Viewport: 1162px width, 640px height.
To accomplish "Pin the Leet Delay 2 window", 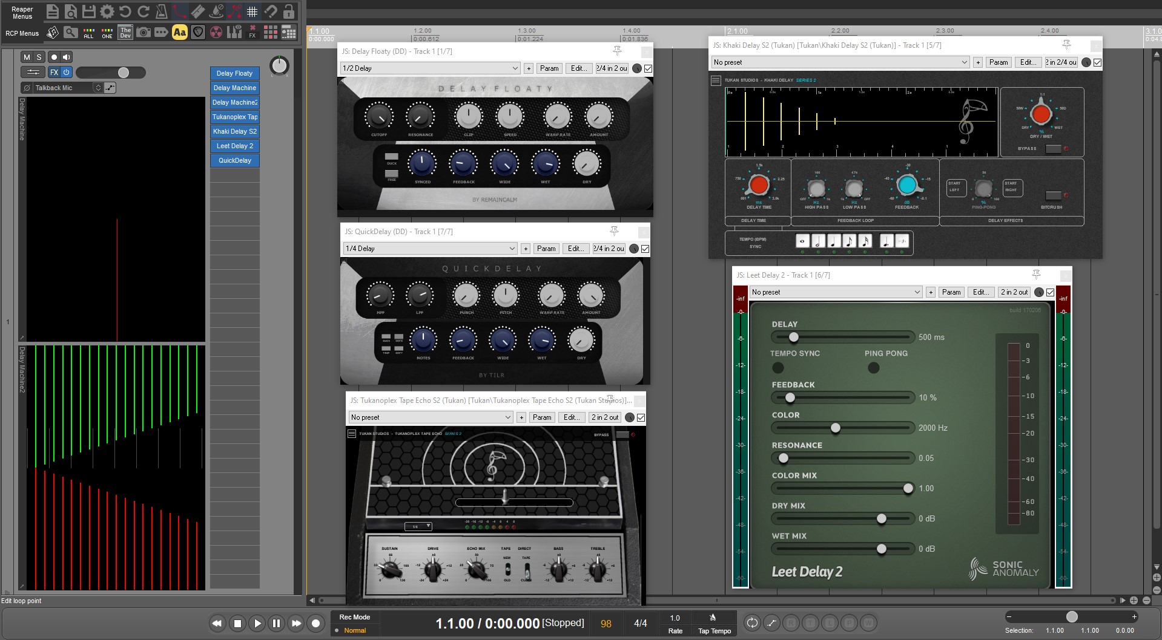I will (1036, 275).
